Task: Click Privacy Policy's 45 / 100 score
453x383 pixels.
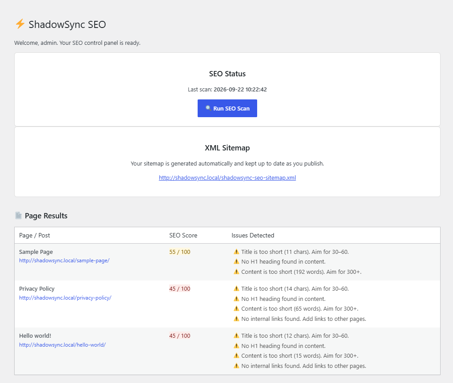Action: click(180, 288)
